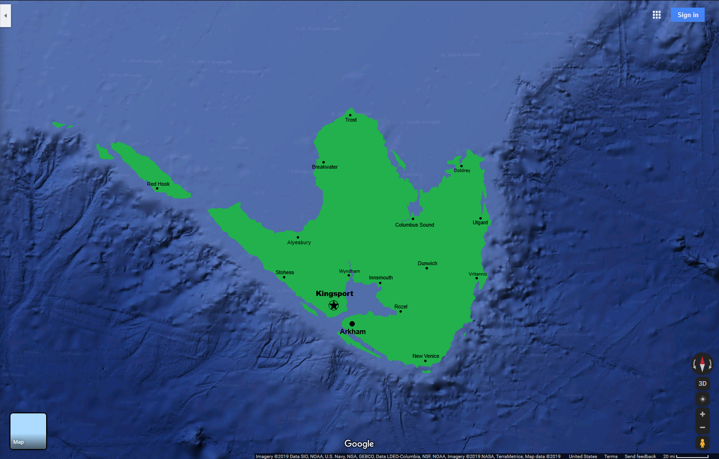Rotate map clockwise using compass right arrow
Image resolution: width=719 pixels, height=459 pixels.
(x=710, y=364)
